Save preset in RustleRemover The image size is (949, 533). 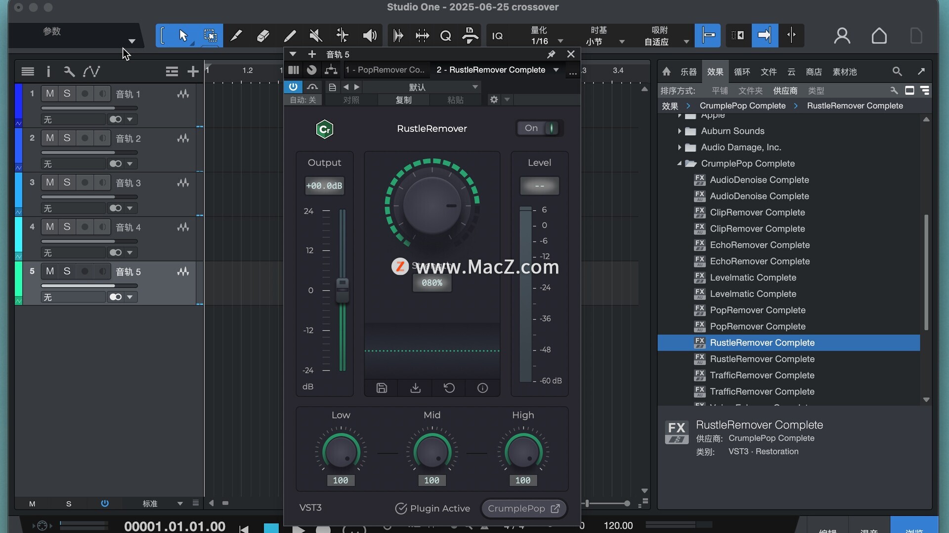pyautogui.click(x=382, y=388)
